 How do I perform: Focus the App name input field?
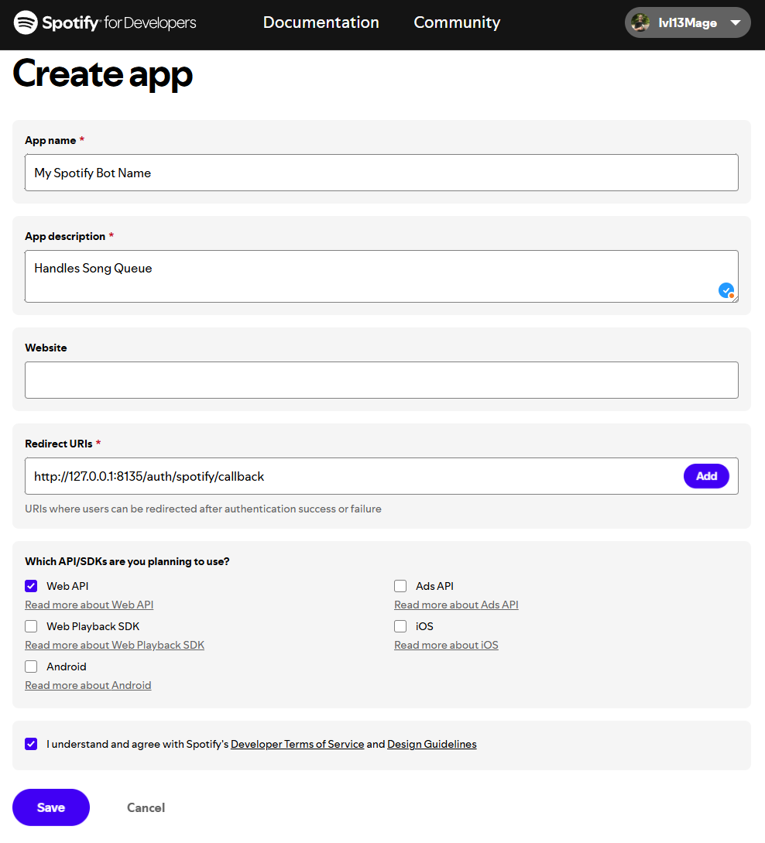pyautogui.click(x=382, y=173)
